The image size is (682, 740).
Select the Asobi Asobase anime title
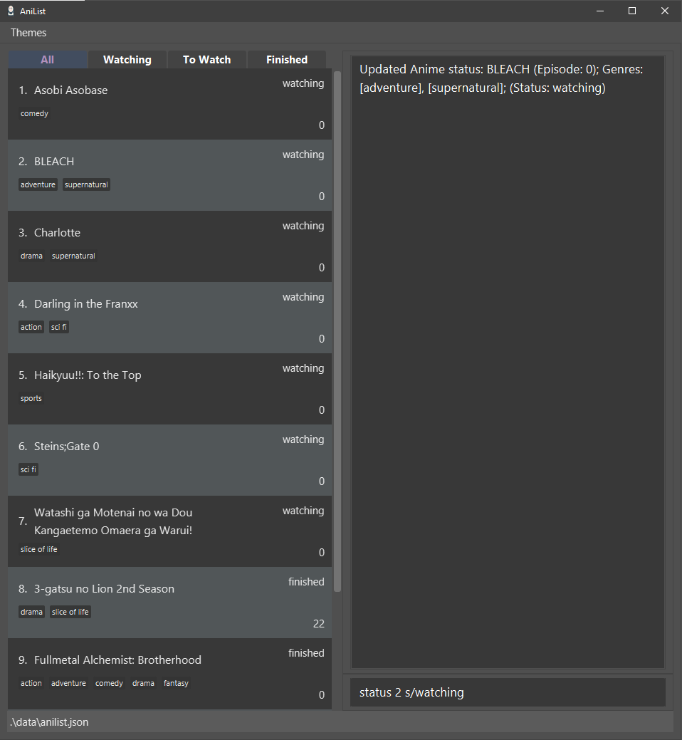pos(70,90)
